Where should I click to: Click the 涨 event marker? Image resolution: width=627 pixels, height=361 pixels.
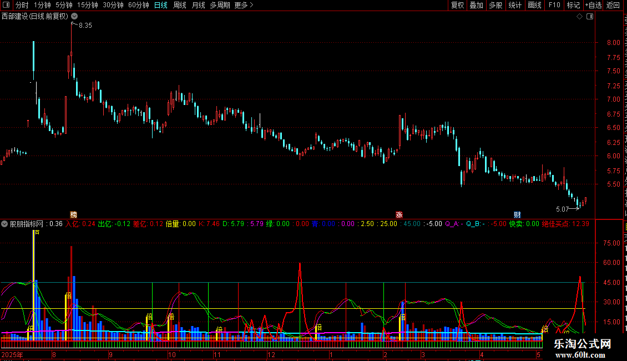[399, 215]
